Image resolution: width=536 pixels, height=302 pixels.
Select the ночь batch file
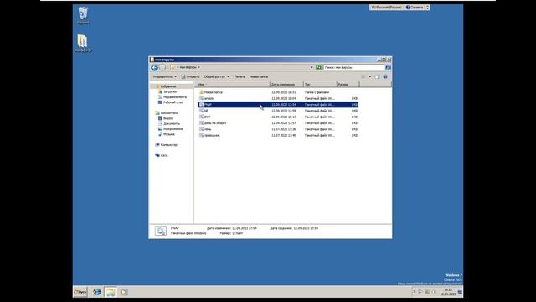[x=208, y=129]
